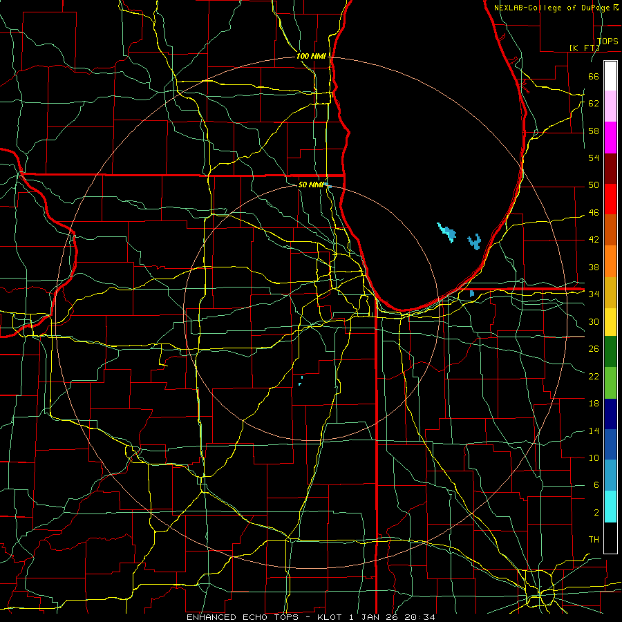
Task: Click the 30 legend value
Action: [x=594, y=321]
